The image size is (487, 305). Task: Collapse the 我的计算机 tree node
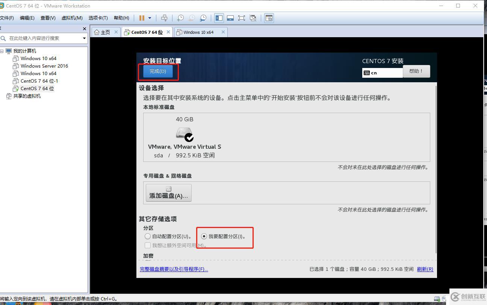tap(2, 51)
